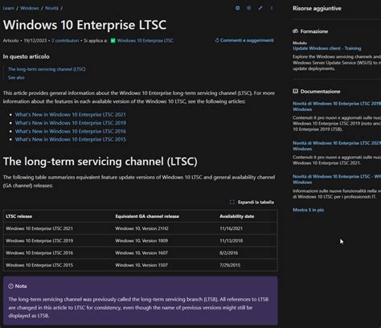
Task: Click the pencil edit icon
Action: pos(260,8)
